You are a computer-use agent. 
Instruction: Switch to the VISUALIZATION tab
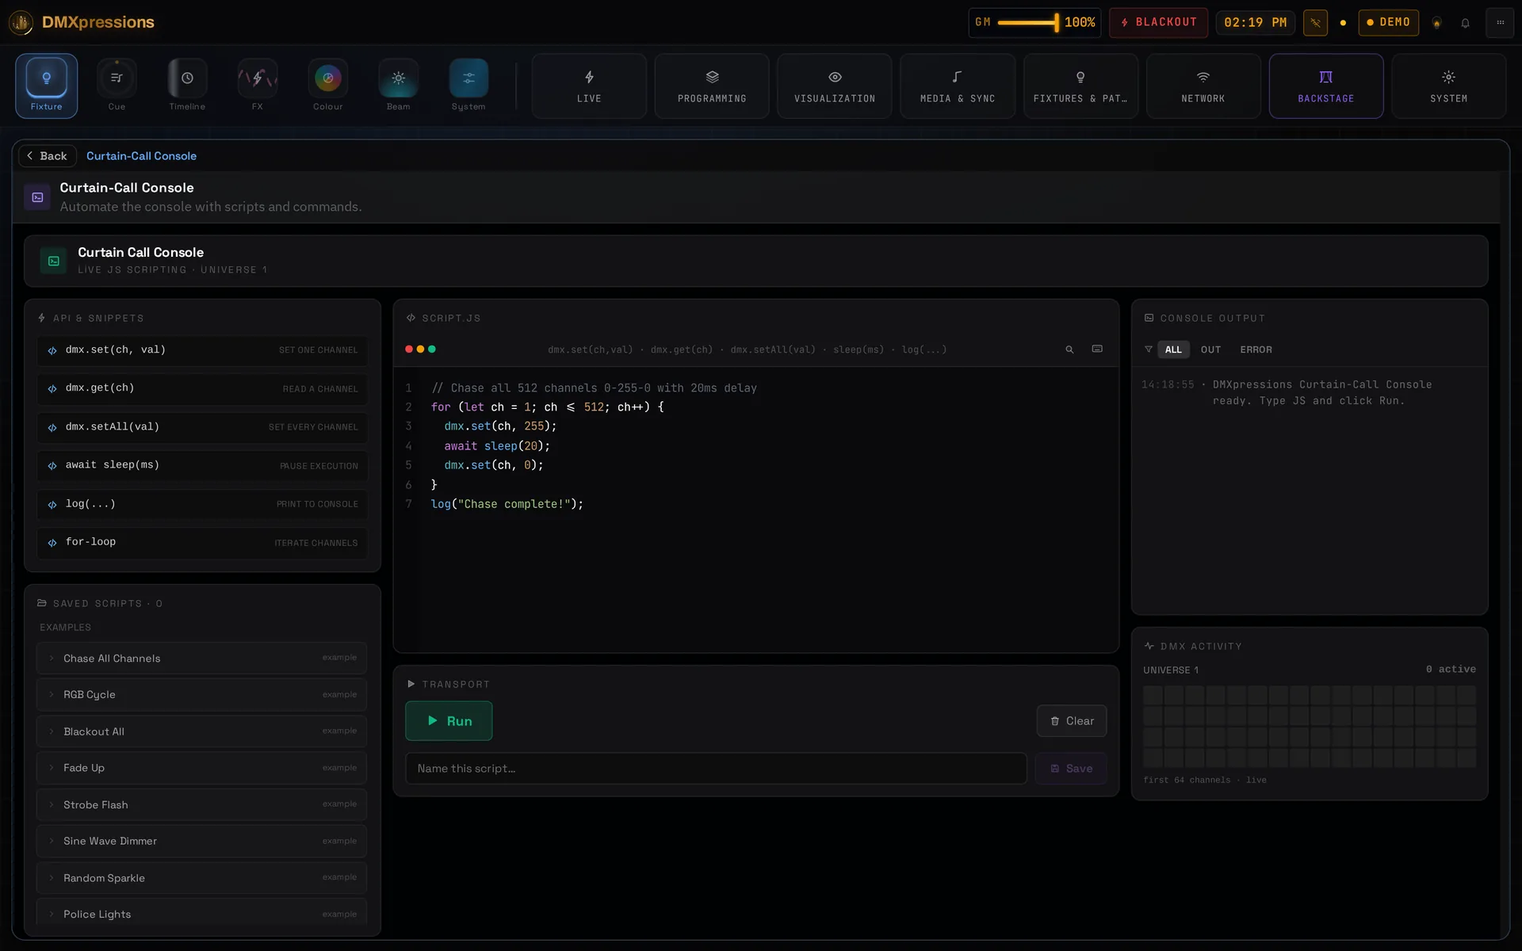click(835, 86)
